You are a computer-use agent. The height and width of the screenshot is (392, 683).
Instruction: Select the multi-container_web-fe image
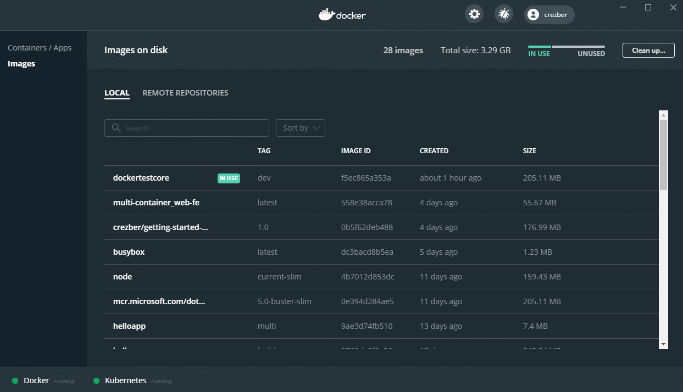pyautogui.click(x=381, y=203)
